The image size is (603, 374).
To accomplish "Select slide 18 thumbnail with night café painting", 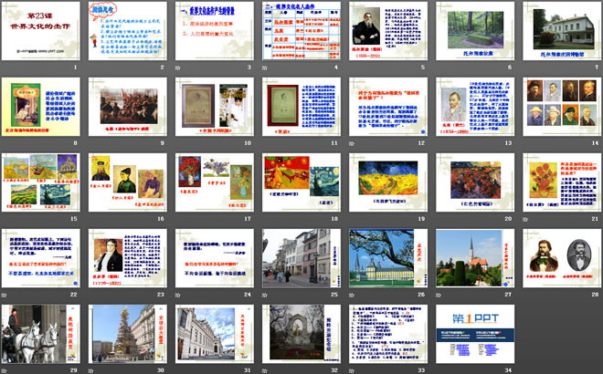I will (301, 182).
